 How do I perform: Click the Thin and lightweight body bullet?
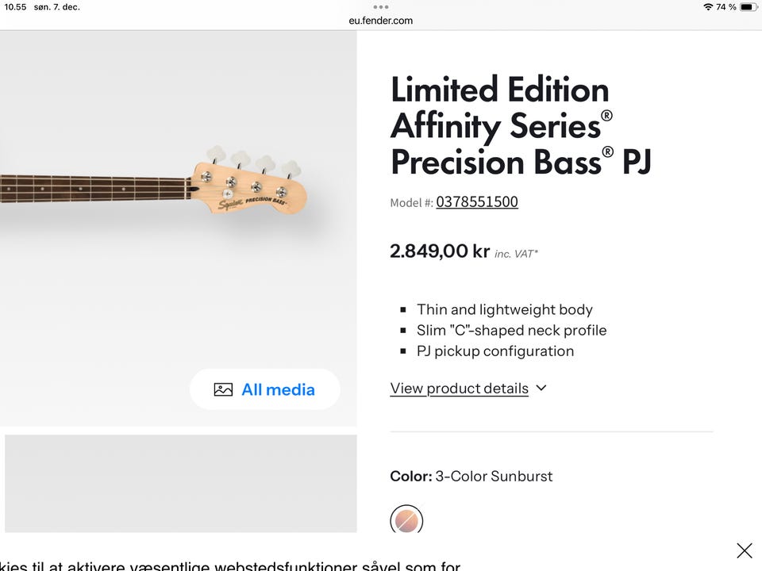pyautogui.click(x=504, y=309)
